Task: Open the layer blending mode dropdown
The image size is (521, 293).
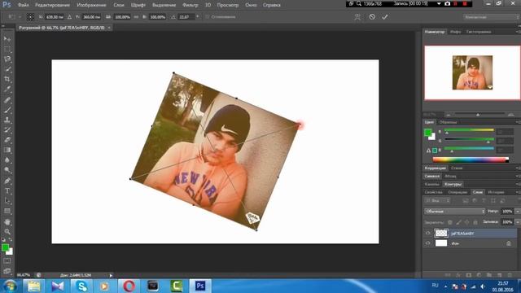Action: click(454, 212)
